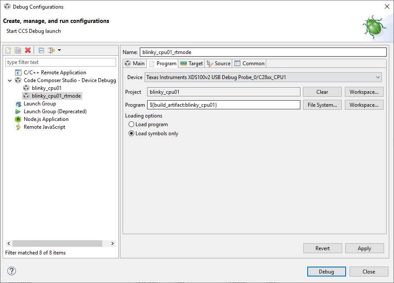Open the filter launch configurations tool
The image size is (394, 283).
point(50,50)
